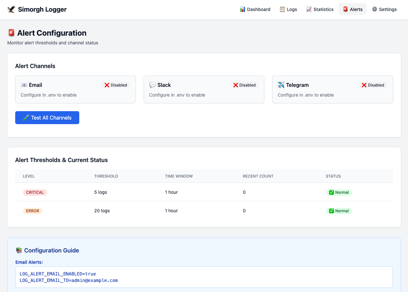Image resolution: width=408 pixels, height=292 pixels.
Task: Click the Telegram airplane icon
Action: click(281, 85)
